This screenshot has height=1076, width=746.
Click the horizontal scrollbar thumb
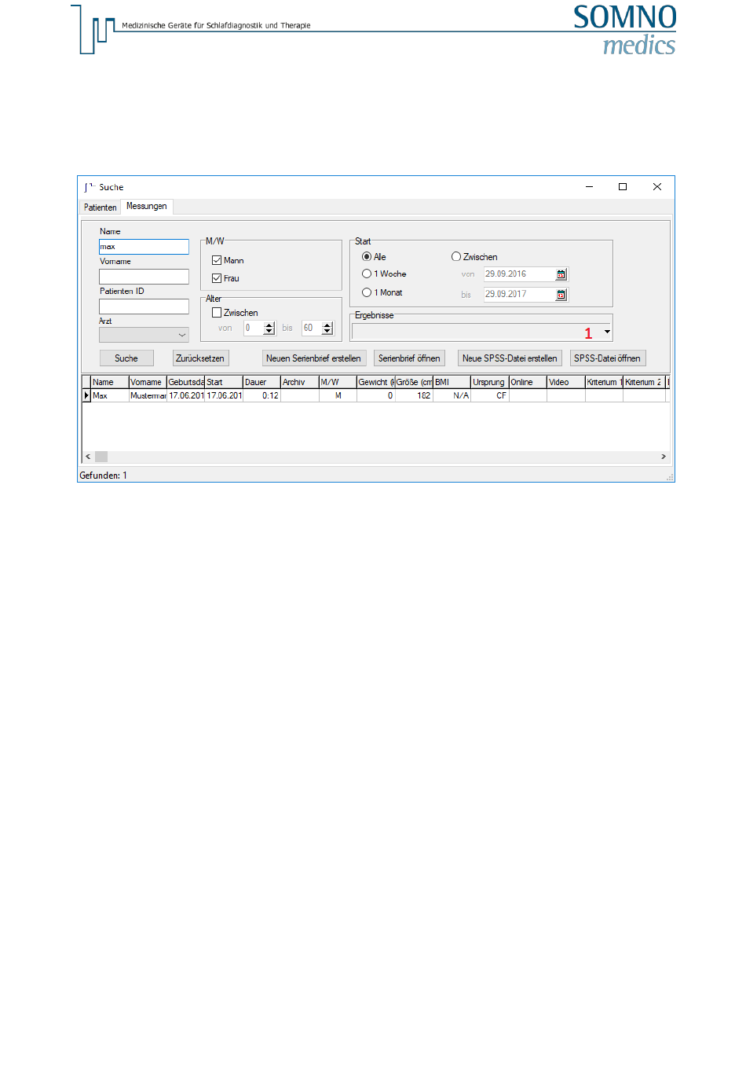point(101,457)
